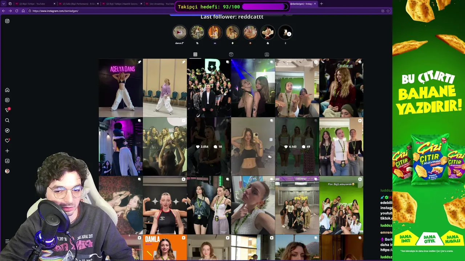The image size is (465, 261).
Task: Open the post showing 4.143 likes
Action: 297,146
